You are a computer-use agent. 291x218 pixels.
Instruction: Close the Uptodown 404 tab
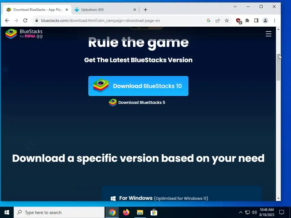[135, 10]
